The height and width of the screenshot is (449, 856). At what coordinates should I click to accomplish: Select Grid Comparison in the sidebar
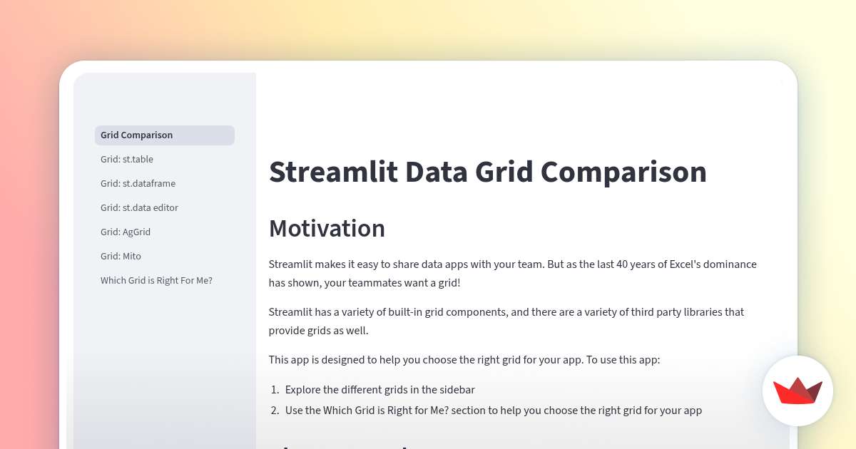click(136, 135)
